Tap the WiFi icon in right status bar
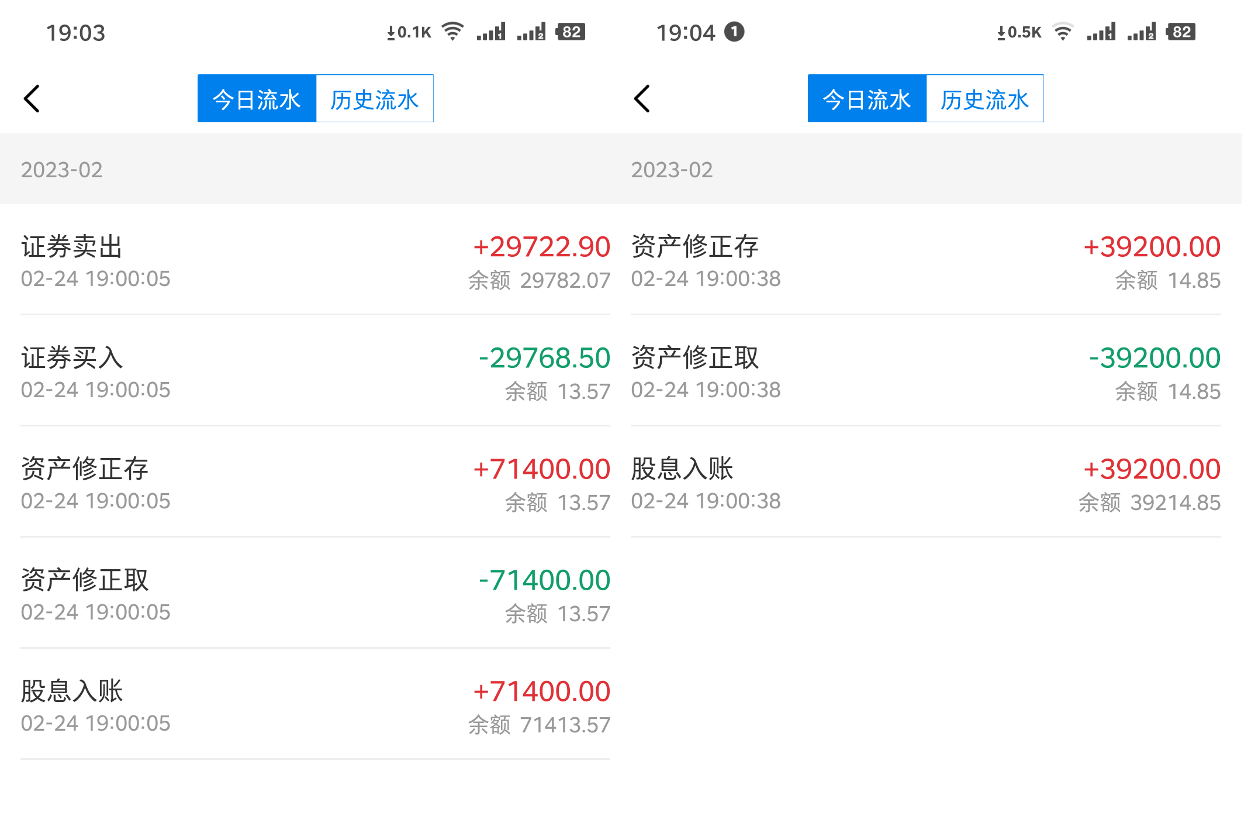The image size is (1258, 819). [1063, 32]
